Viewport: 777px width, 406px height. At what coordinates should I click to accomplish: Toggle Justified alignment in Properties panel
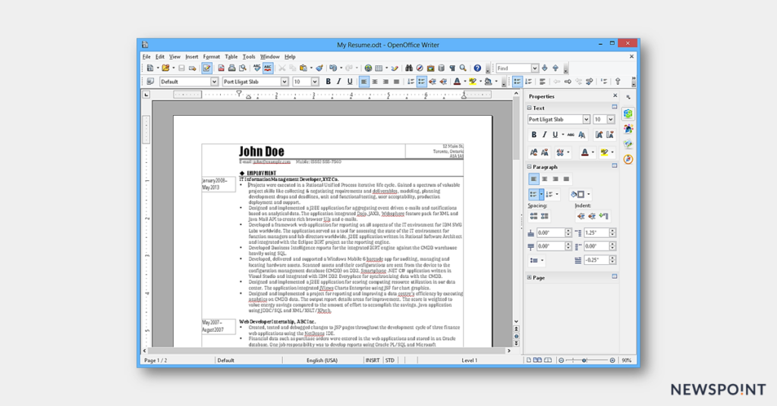(x=566, y=179)
